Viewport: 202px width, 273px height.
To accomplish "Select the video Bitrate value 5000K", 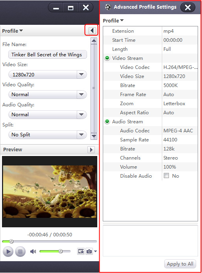I will 170,85.
